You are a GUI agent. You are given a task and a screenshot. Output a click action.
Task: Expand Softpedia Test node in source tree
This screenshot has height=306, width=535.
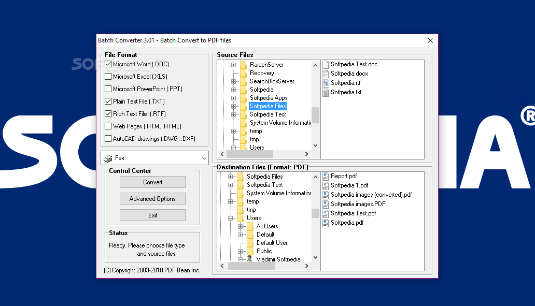click(233, 114)
